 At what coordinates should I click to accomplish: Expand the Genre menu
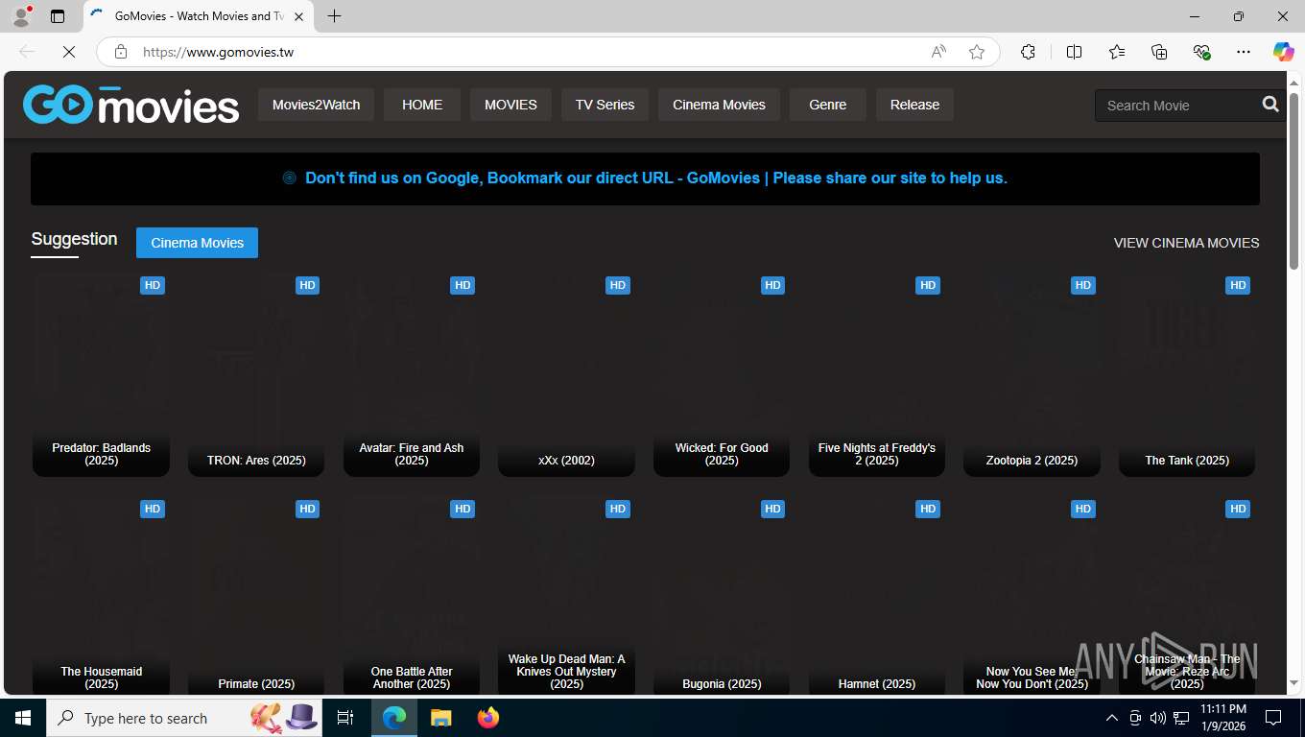pyautogui.click(x=827, y=105)
